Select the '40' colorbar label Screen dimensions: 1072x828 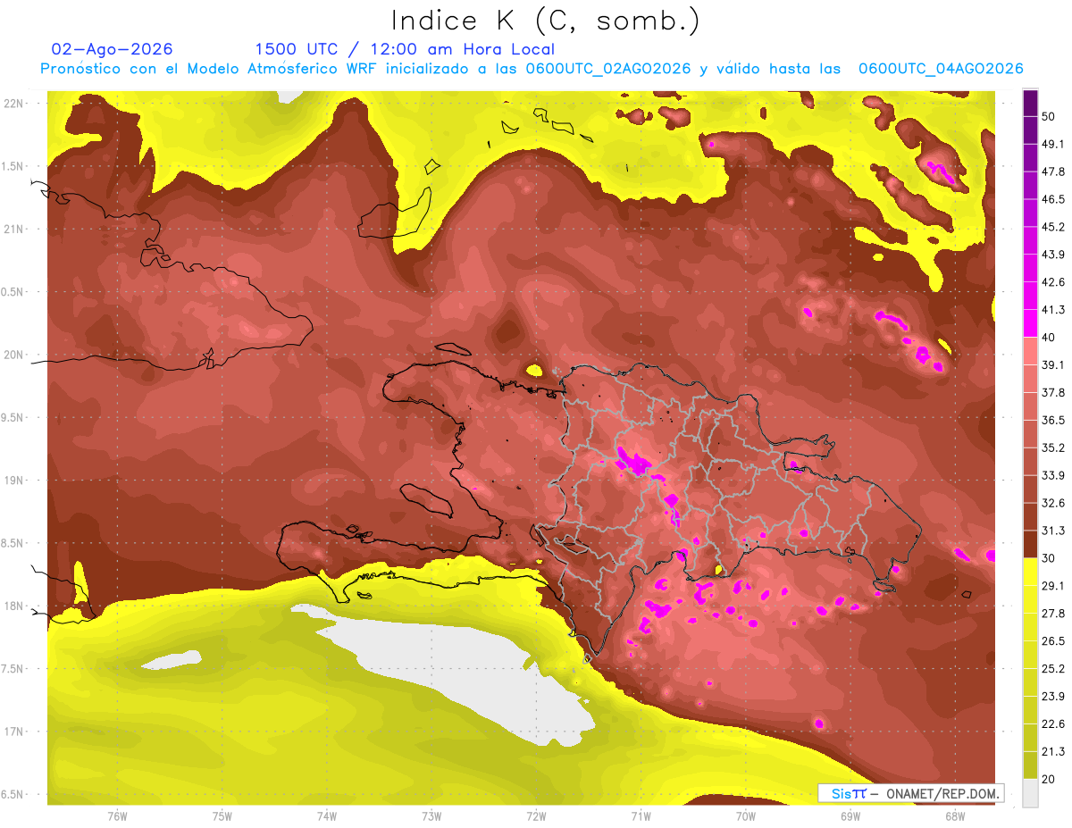(x=1050, y=337)
